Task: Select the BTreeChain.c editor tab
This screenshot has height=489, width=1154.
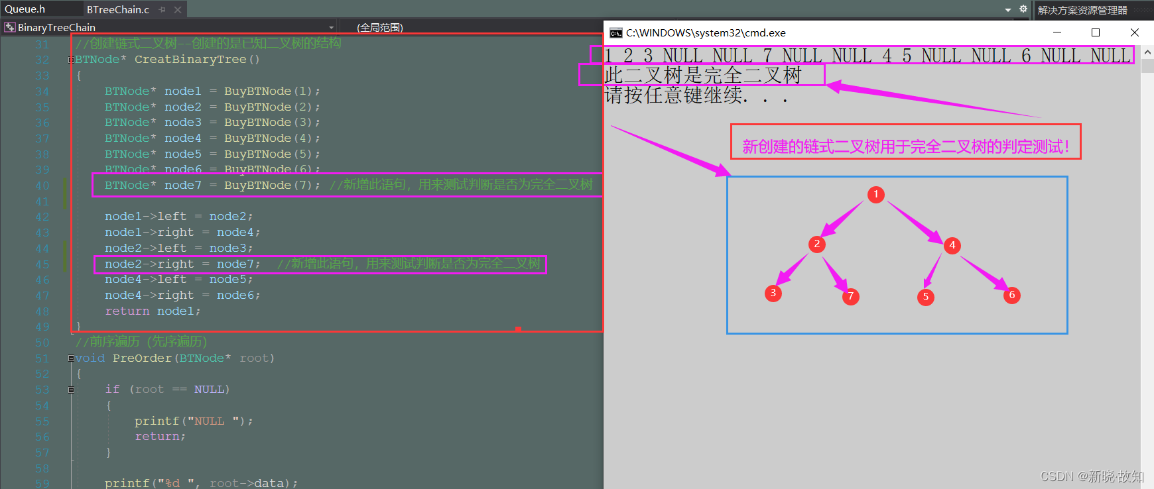Action: (x=118, y=10)
